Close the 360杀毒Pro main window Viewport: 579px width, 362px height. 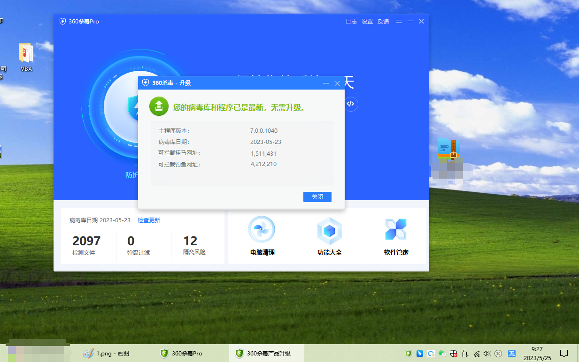click(x=422, y=22)
